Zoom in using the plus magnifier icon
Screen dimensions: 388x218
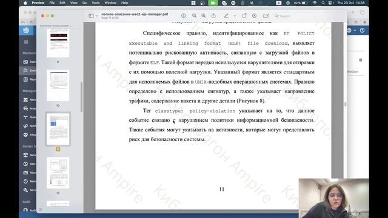204,16
